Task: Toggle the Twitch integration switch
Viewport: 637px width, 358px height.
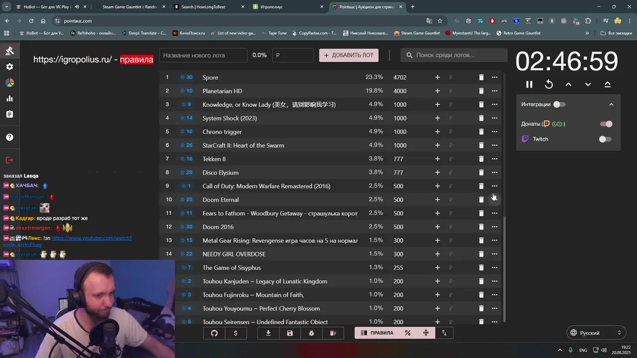Action: click(605, 139)
